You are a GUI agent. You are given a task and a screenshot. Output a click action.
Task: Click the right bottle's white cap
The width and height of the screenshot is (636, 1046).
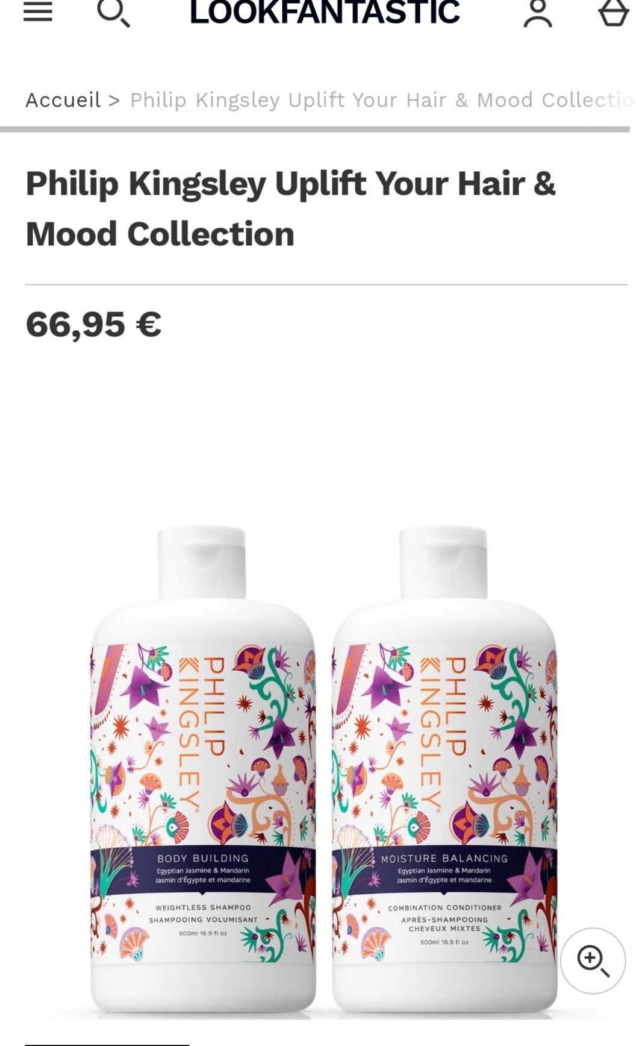443,562
